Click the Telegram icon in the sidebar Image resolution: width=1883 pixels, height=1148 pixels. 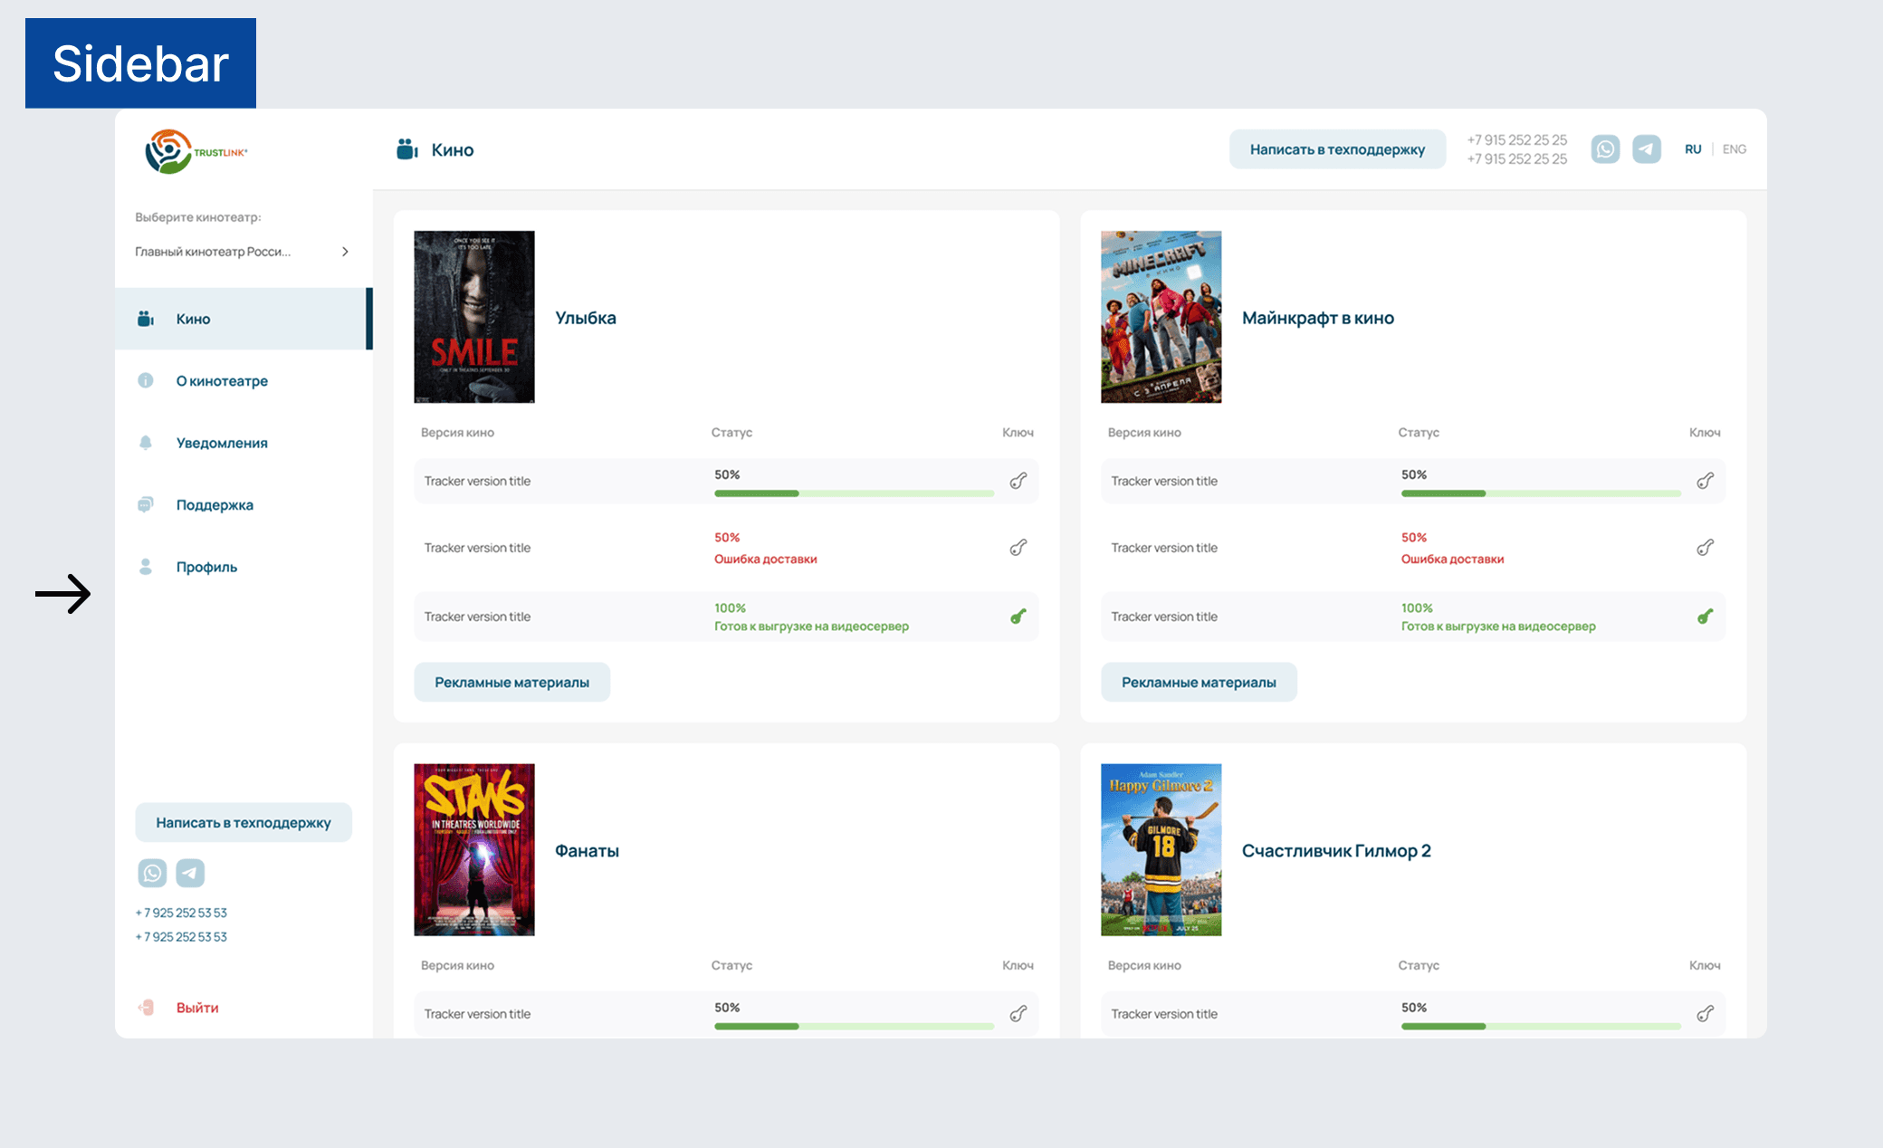[x=190, y=873]
